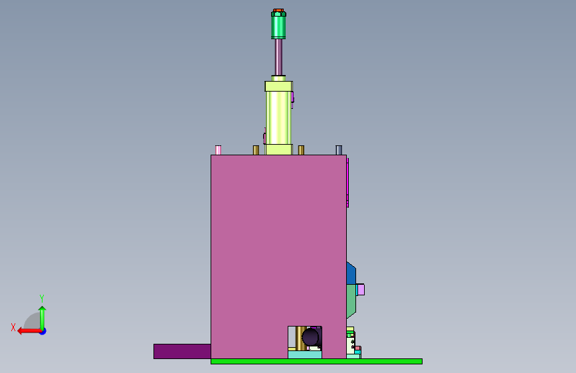The image size is (576, 373).
Task: Select the brass column inside the cutout
Action: pos(301,338)
